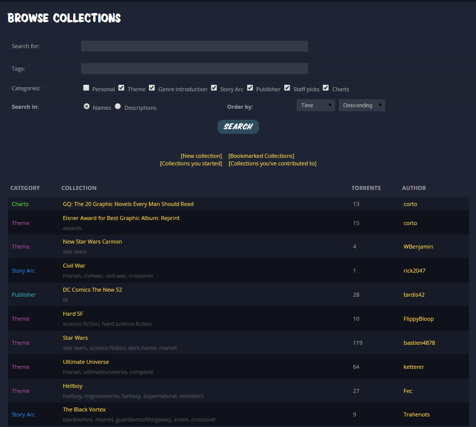Uncheck the Charts category checkbox
Image resolution: width=476 pixels, height=427 pixels.
326,88
